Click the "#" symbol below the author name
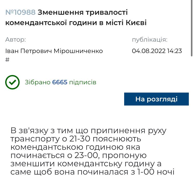The width and height of the screenshot is (194, 180). [x=7, y=60]
